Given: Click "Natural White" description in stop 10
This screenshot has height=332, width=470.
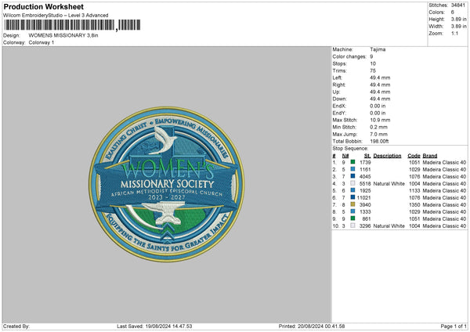Looking at the screenshot, I should click(x=389, y=226).
